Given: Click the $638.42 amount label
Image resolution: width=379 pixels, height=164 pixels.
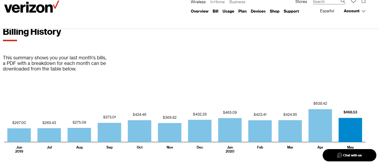Looking at the screenshot, I should pyautogui.click(x=320, y=103).
